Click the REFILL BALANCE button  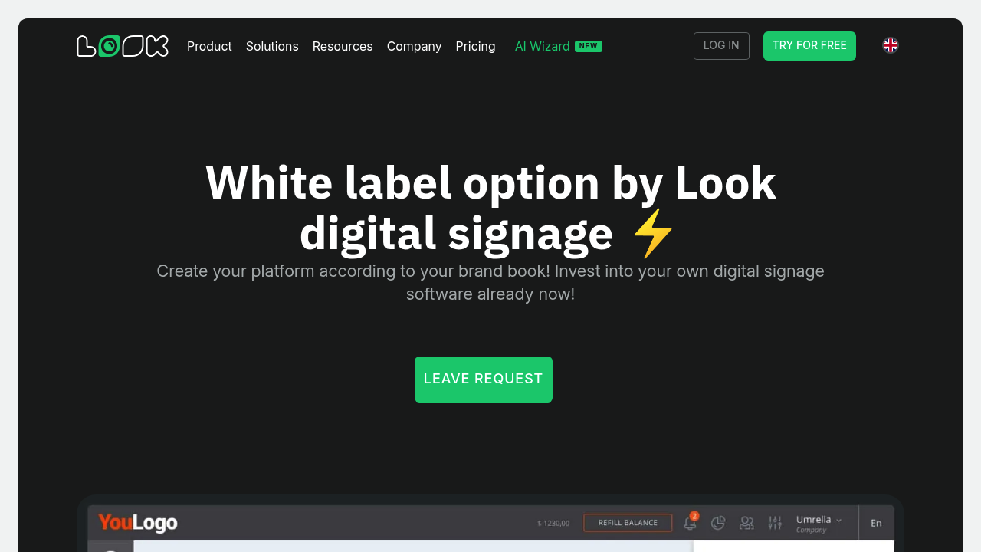click(628, 523)
